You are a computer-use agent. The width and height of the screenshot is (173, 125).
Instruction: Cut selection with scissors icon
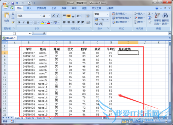[x=13, y=14]
